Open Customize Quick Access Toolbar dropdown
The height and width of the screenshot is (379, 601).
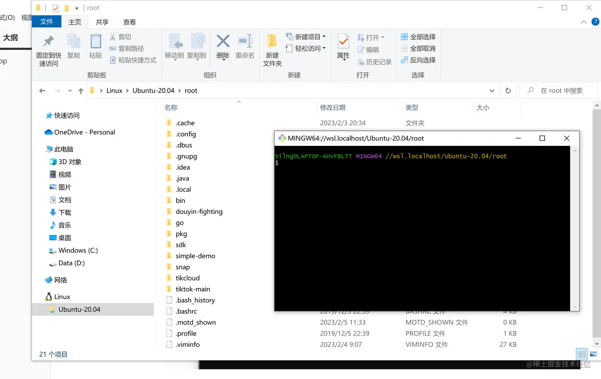point(77,8)
